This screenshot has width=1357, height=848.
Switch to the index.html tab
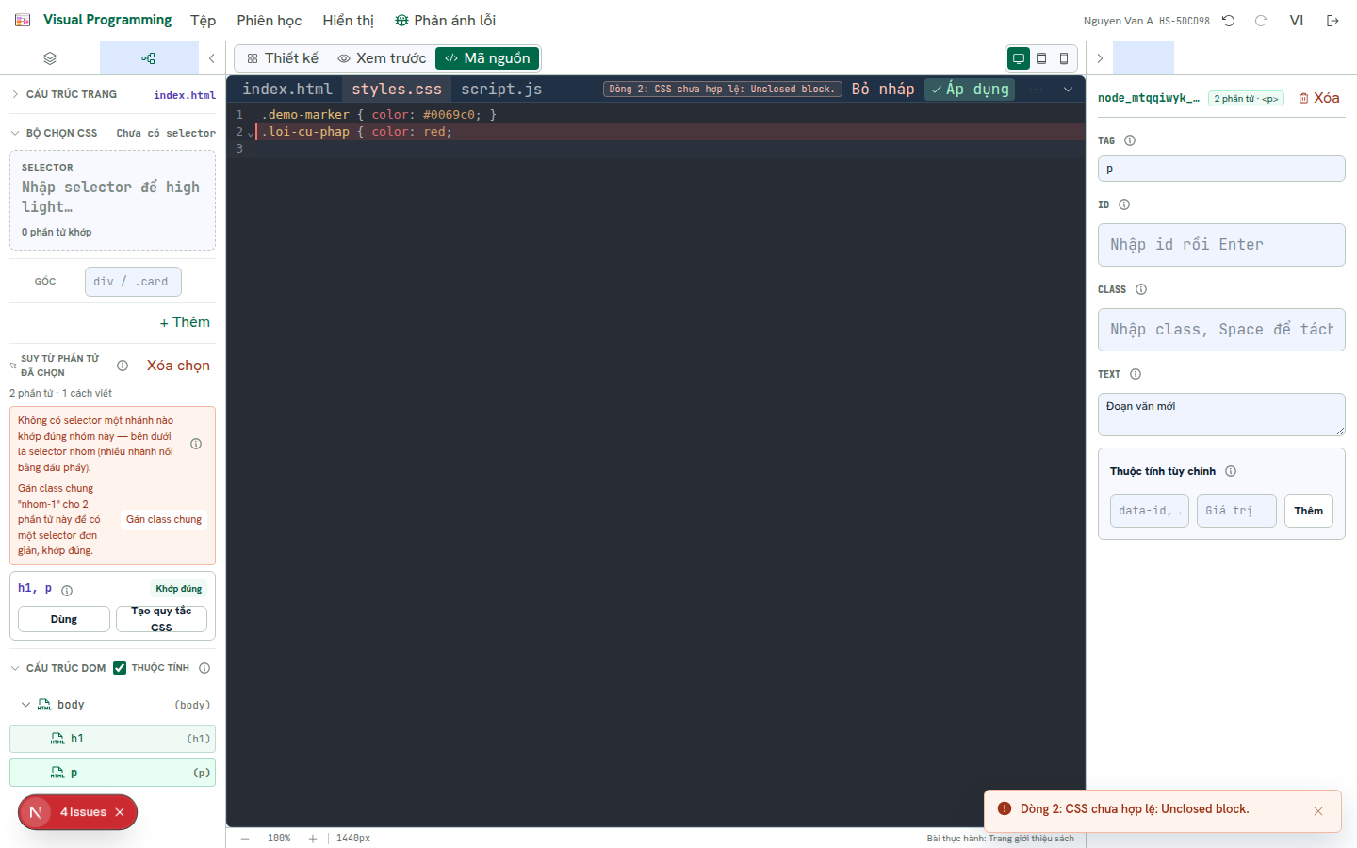tap(287, 90)
